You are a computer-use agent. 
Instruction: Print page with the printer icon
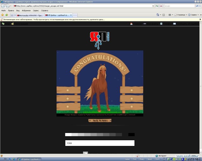pyautogui.click(x=170, y=15)
